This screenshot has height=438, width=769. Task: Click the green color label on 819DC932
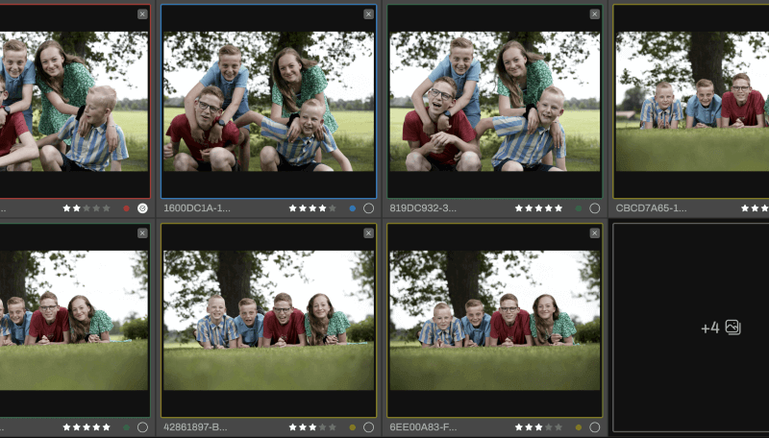pos(578,207)
